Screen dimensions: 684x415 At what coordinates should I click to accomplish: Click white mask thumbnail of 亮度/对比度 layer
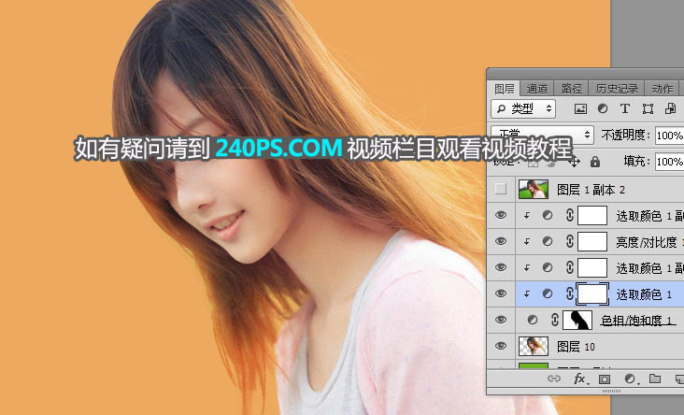tap(592, 241)
